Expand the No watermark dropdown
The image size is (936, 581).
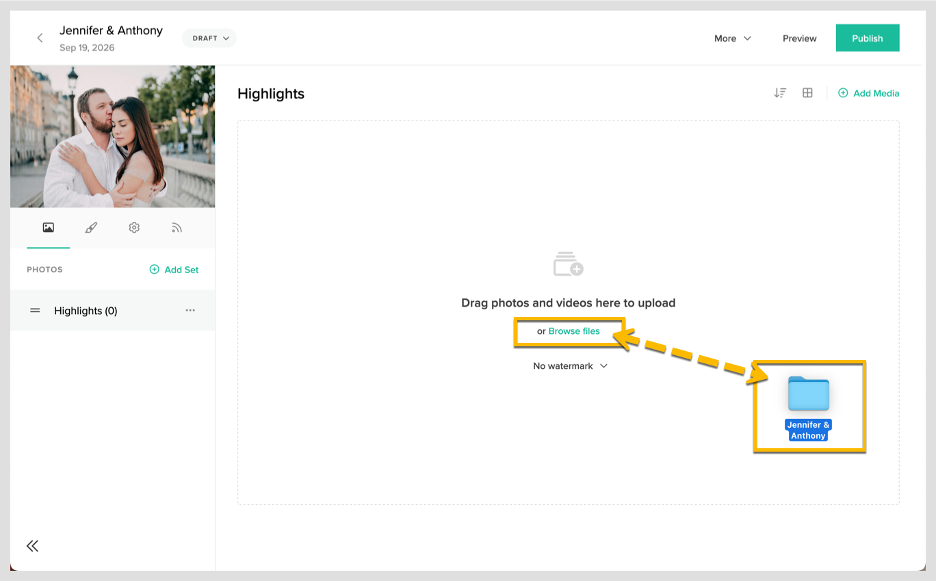570,366
